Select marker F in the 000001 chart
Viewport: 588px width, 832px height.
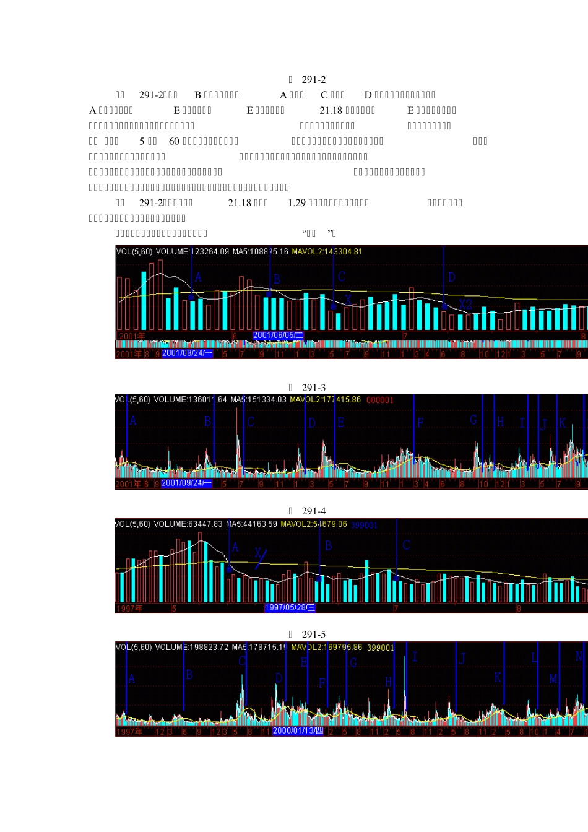[421, 423]
